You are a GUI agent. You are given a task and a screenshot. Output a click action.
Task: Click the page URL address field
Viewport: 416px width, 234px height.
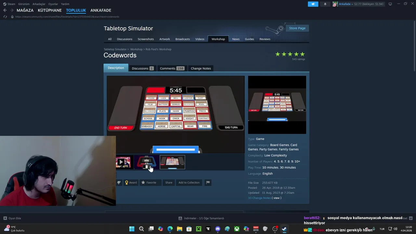[67, 17]
